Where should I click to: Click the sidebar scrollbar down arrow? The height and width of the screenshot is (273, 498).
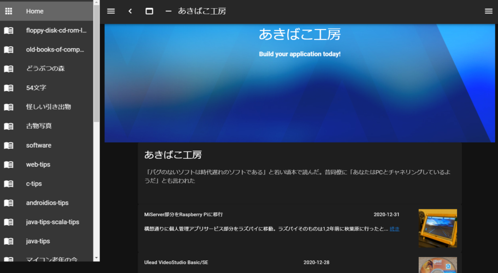[x=96, y=257]
